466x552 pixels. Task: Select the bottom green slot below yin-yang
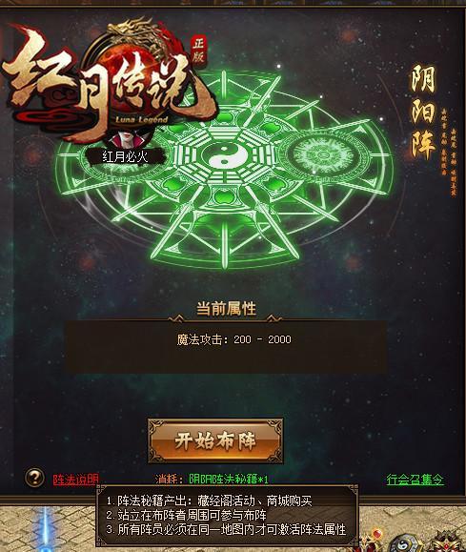[224, 195]
